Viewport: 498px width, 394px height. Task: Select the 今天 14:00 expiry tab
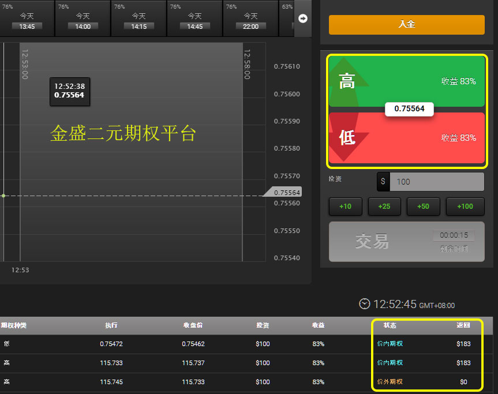pos(83,18)
